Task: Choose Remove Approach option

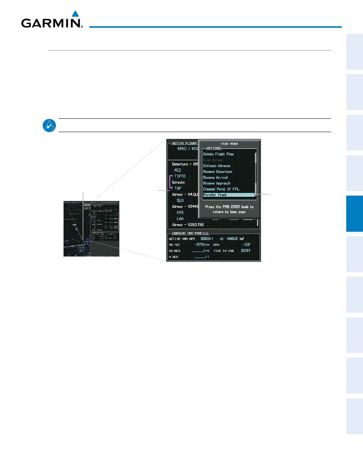Action: 217,183
